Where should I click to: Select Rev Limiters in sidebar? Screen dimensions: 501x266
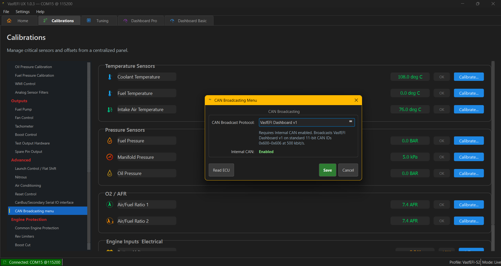coord(48,236)
